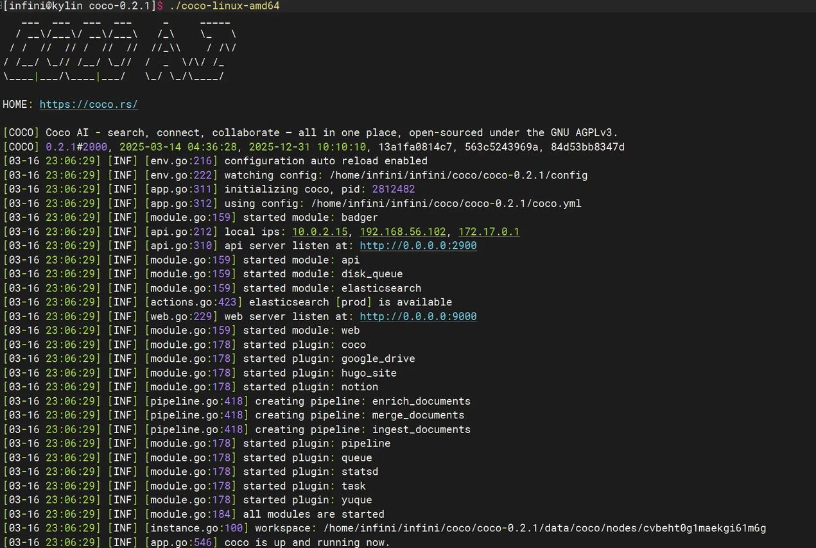Click the [instance.go:100] source reference

coord(196,528)
